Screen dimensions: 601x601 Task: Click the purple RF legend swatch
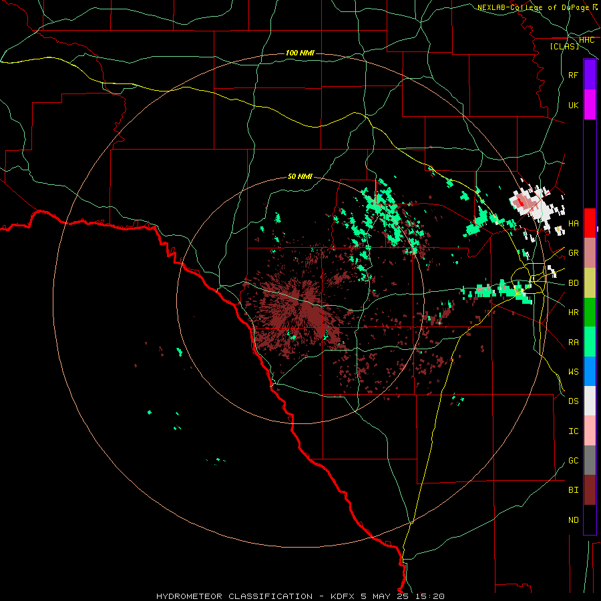click(x=590, y=75)
